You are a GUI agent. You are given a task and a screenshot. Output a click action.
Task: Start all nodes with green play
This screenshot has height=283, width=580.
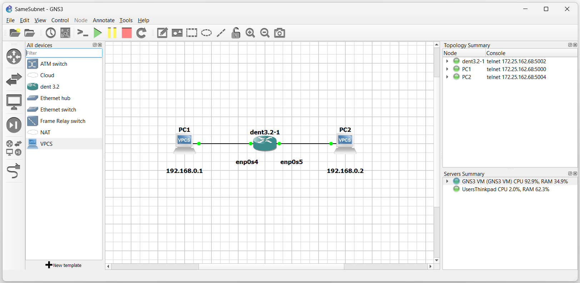click(x=97, y=33)
